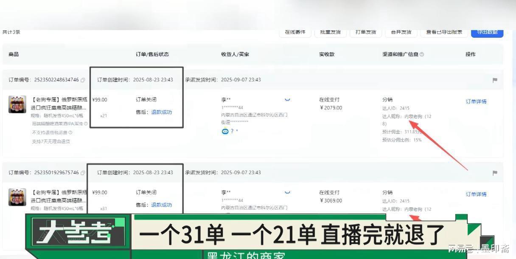Copy order number 2523501929675746 via copy icon

click(x=83, y=173)
